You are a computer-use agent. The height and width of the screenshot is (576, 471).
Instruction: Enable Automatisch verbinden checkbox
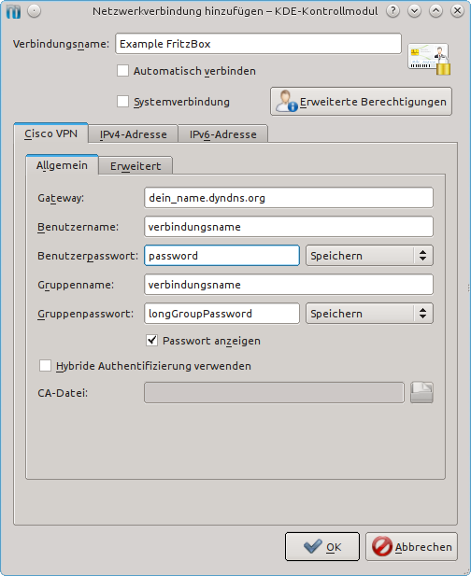point(122,71)
